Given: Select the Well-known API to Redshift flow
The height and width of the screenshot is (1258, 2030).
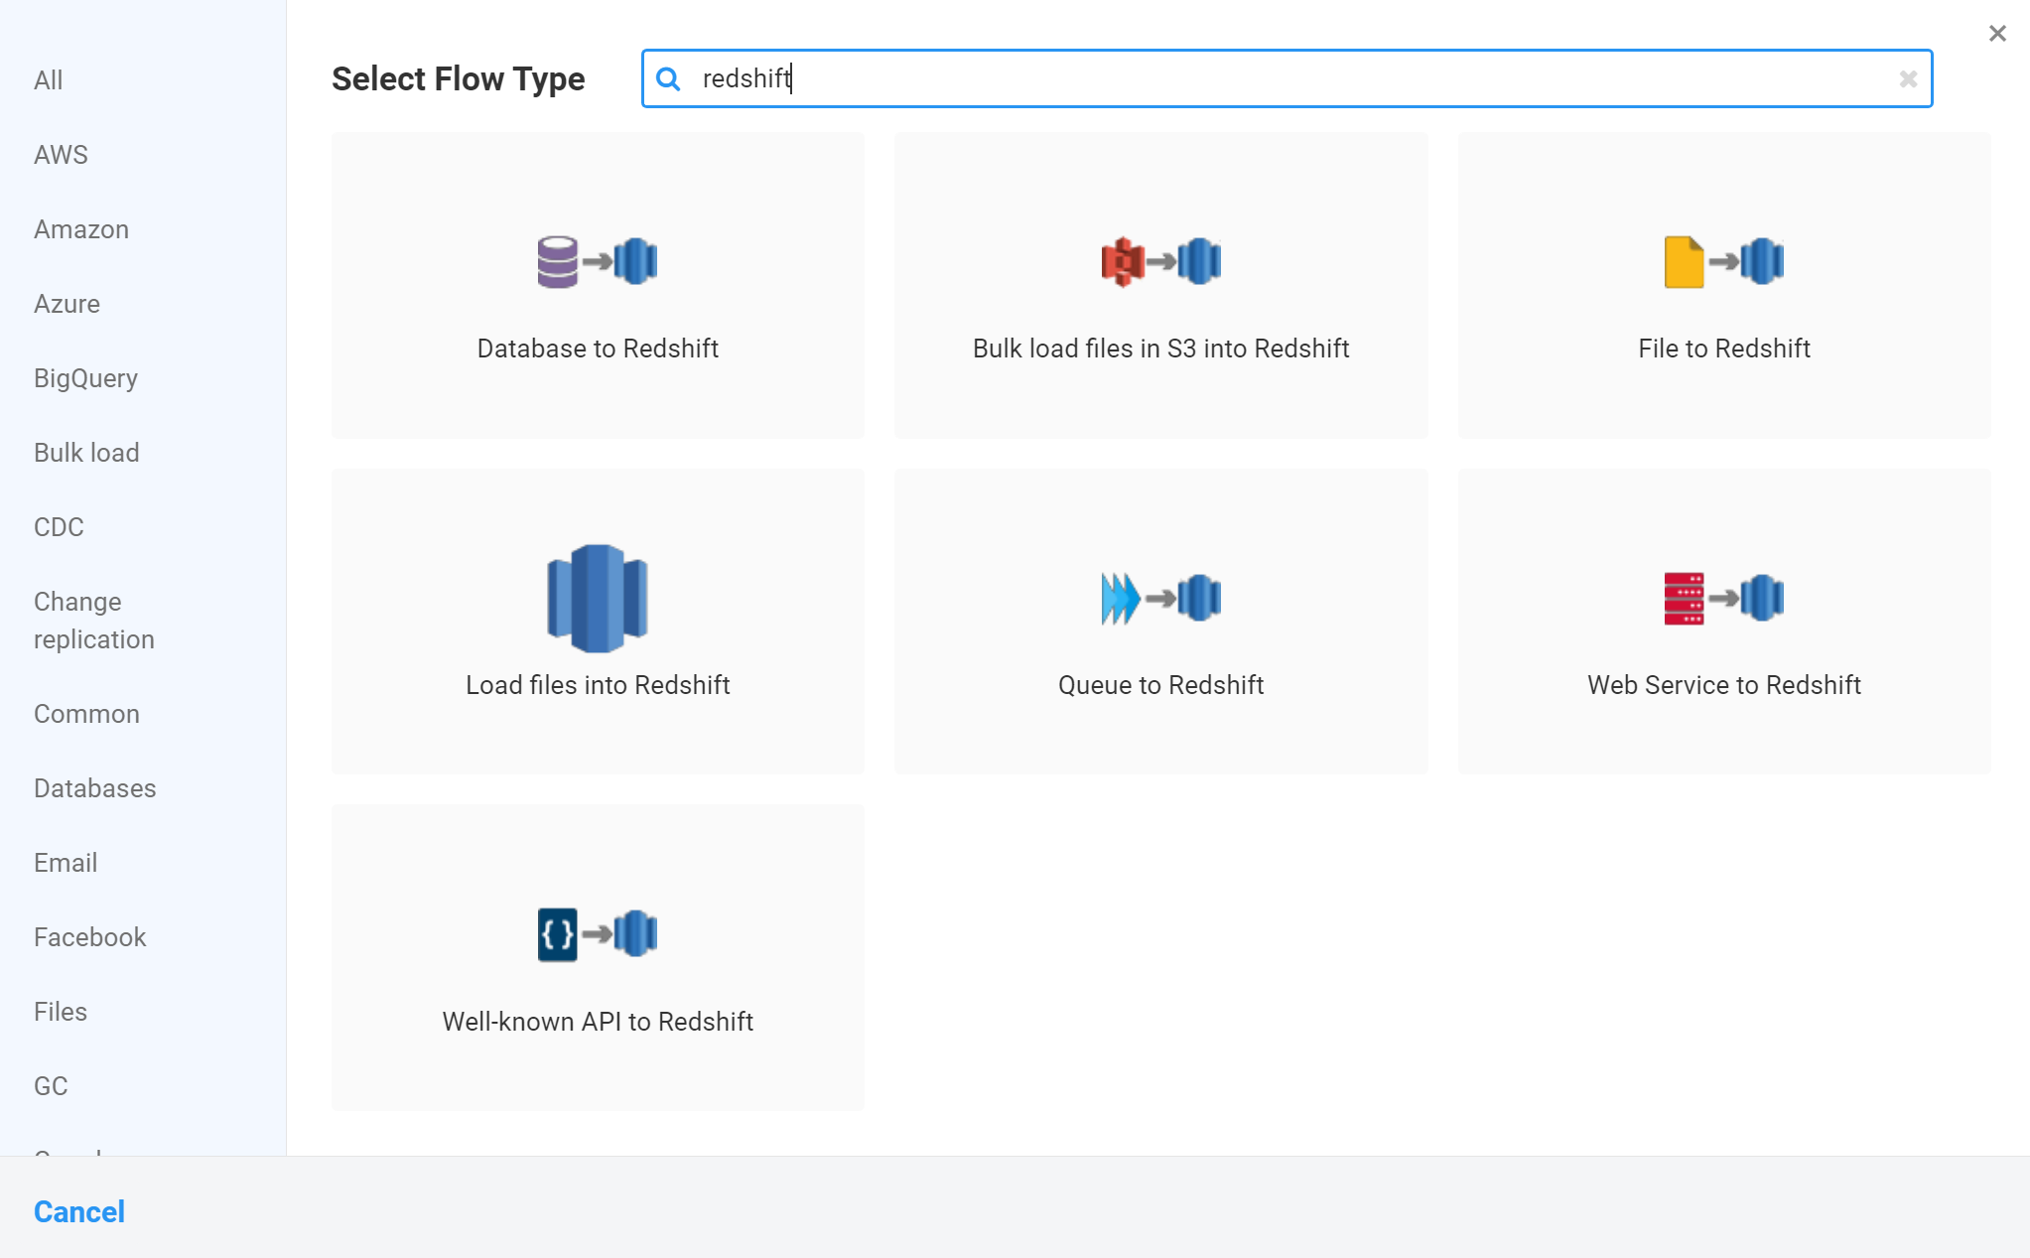Looking at the screenshot, I should tap(597, 958).
